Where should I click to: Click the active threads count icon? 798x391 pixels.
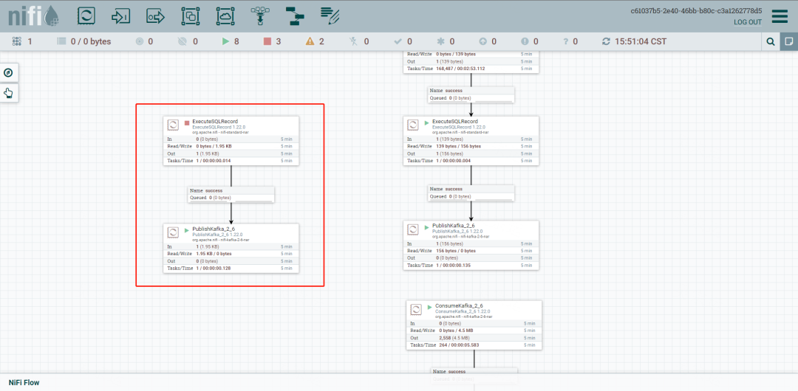17,42
